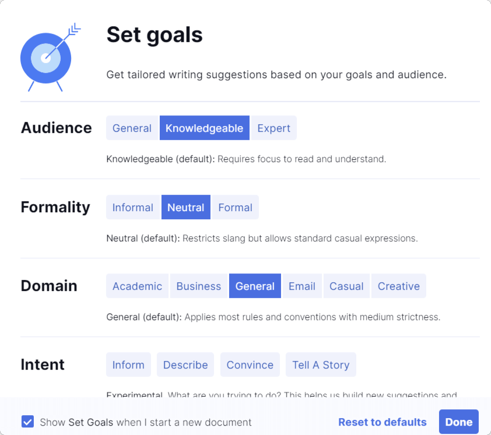Click Reset to defaults

click(382, 422)
